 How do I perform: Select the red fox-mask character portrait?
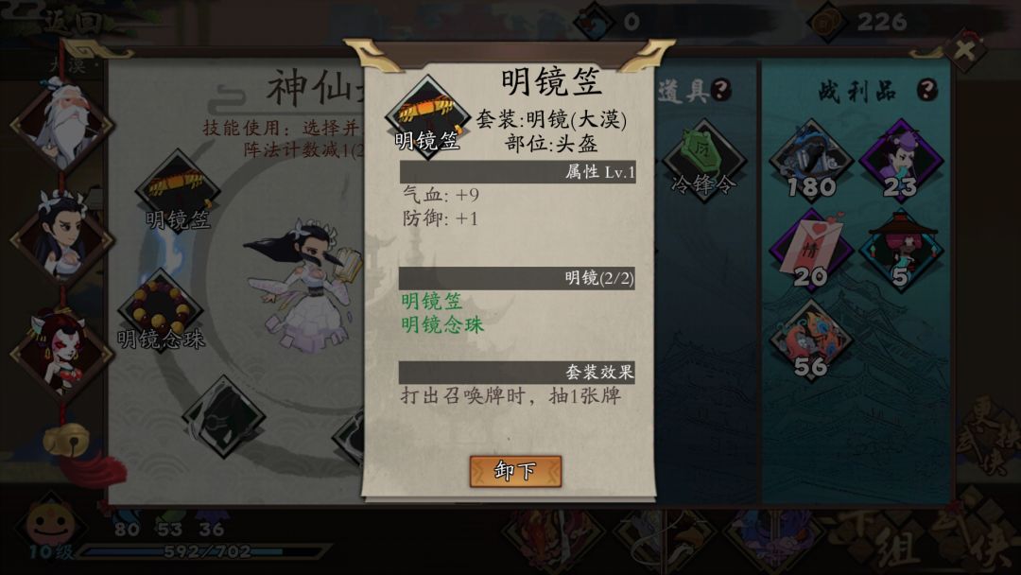[62, 355]
